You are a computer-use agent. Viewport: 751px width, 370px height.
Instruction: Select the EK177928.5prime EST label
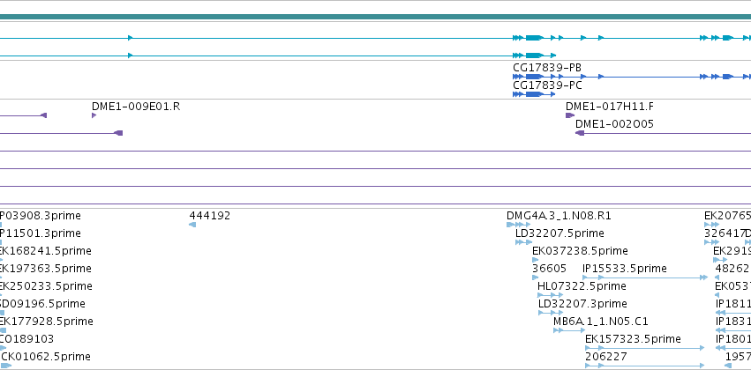pyautogui.click(x=47, y=322)
